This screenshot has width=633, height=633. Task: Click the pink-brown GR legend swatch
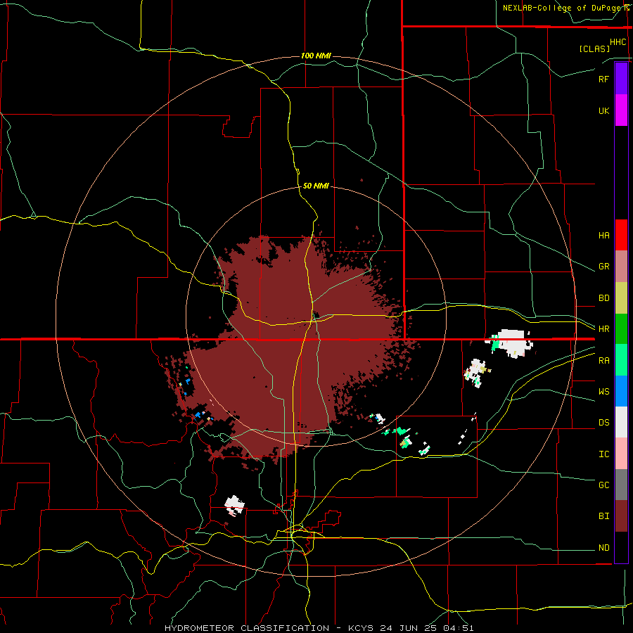[x=621, y=267]
